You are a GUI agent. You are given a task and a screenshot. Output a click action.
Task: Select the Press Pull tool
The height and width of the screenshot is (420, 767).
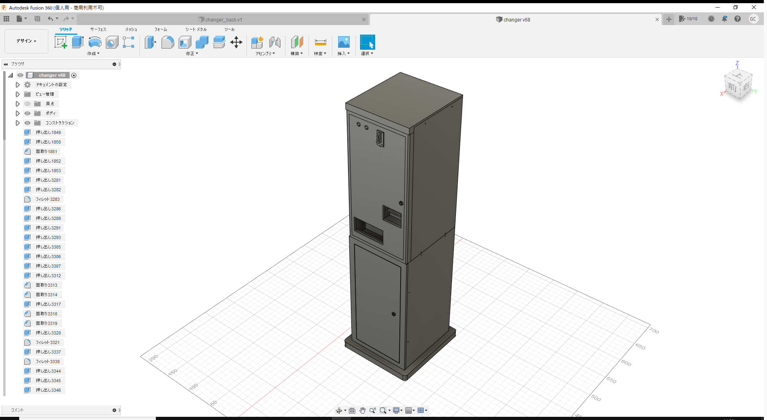point(150,42)
